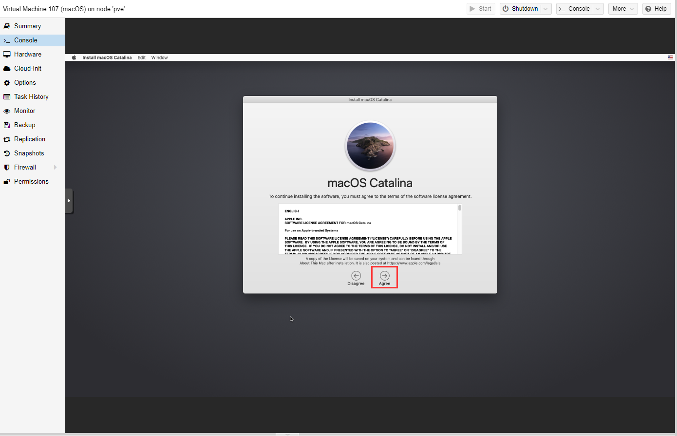Open the Monitor panel
The width and height of the screenshot is (677, 436).
(24, 111)
